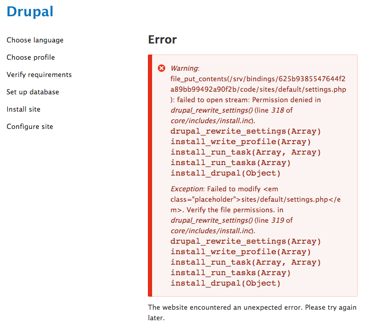Open the Drupal site title link
Screen dimensions: 365x326
click(30, 12)
